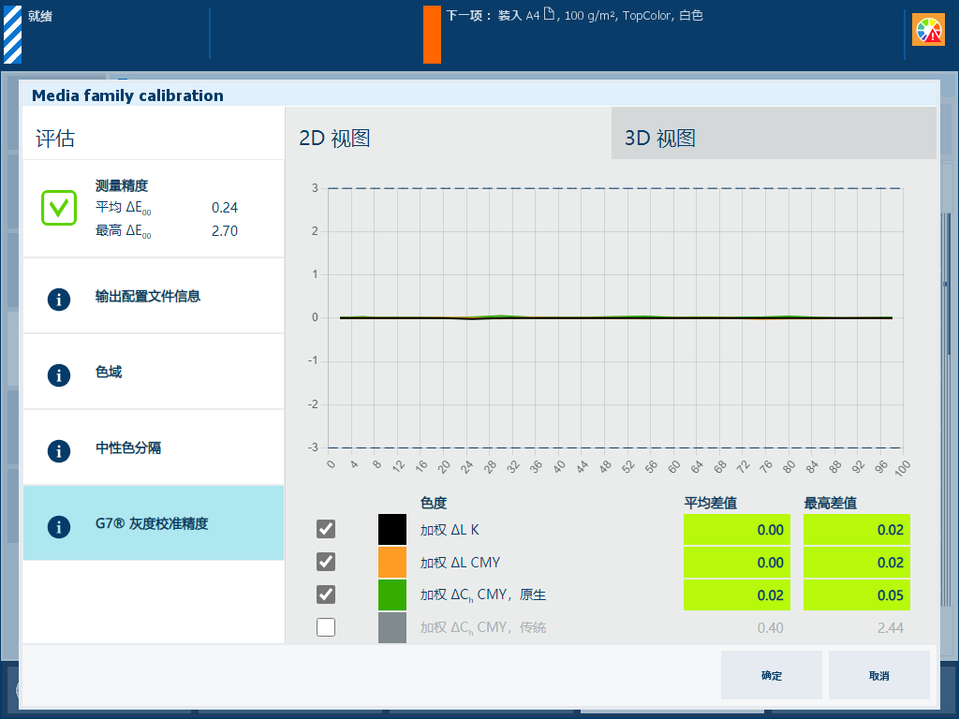Click the flat curve in the 2D chart
Image resolution: width=959 pixels, height=719 pixels.
pyautogui.click(x=616, y=317)
